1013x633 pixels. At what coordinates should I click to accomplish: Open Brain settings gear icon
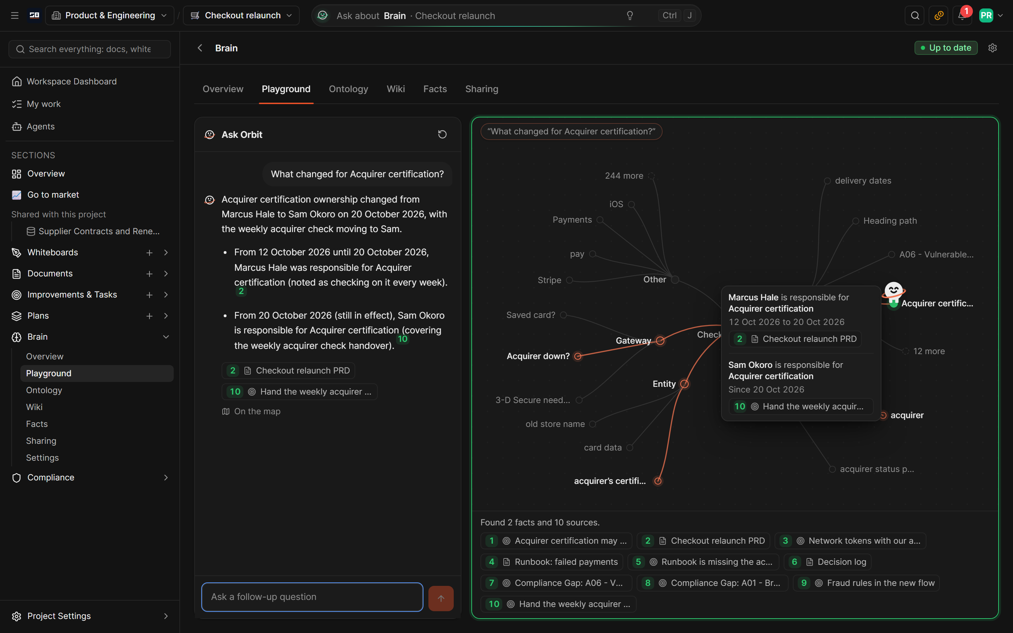pos(993,48)
